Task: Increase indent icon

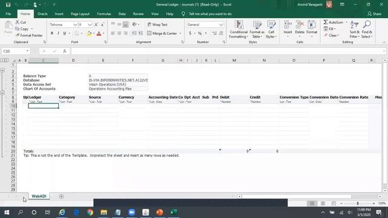Action: click(x=140, y=33)
